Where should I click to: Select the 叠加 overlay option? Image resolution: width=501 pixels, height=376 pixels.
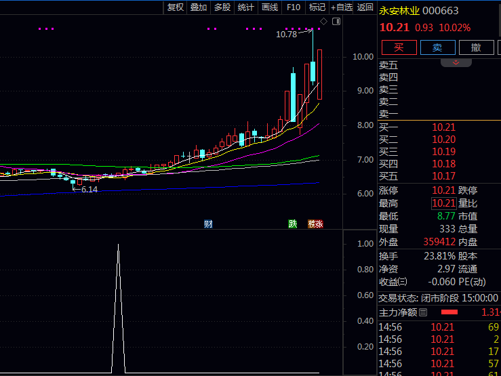(199, 7)
